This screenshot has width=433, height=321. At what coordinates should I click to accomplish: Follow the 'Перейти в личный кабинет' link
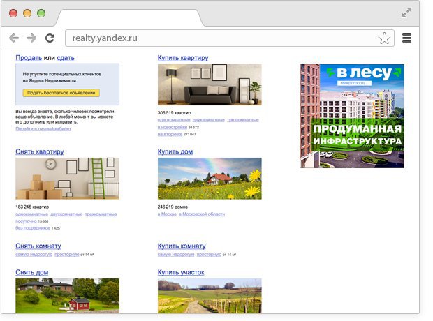click(43, 129)
